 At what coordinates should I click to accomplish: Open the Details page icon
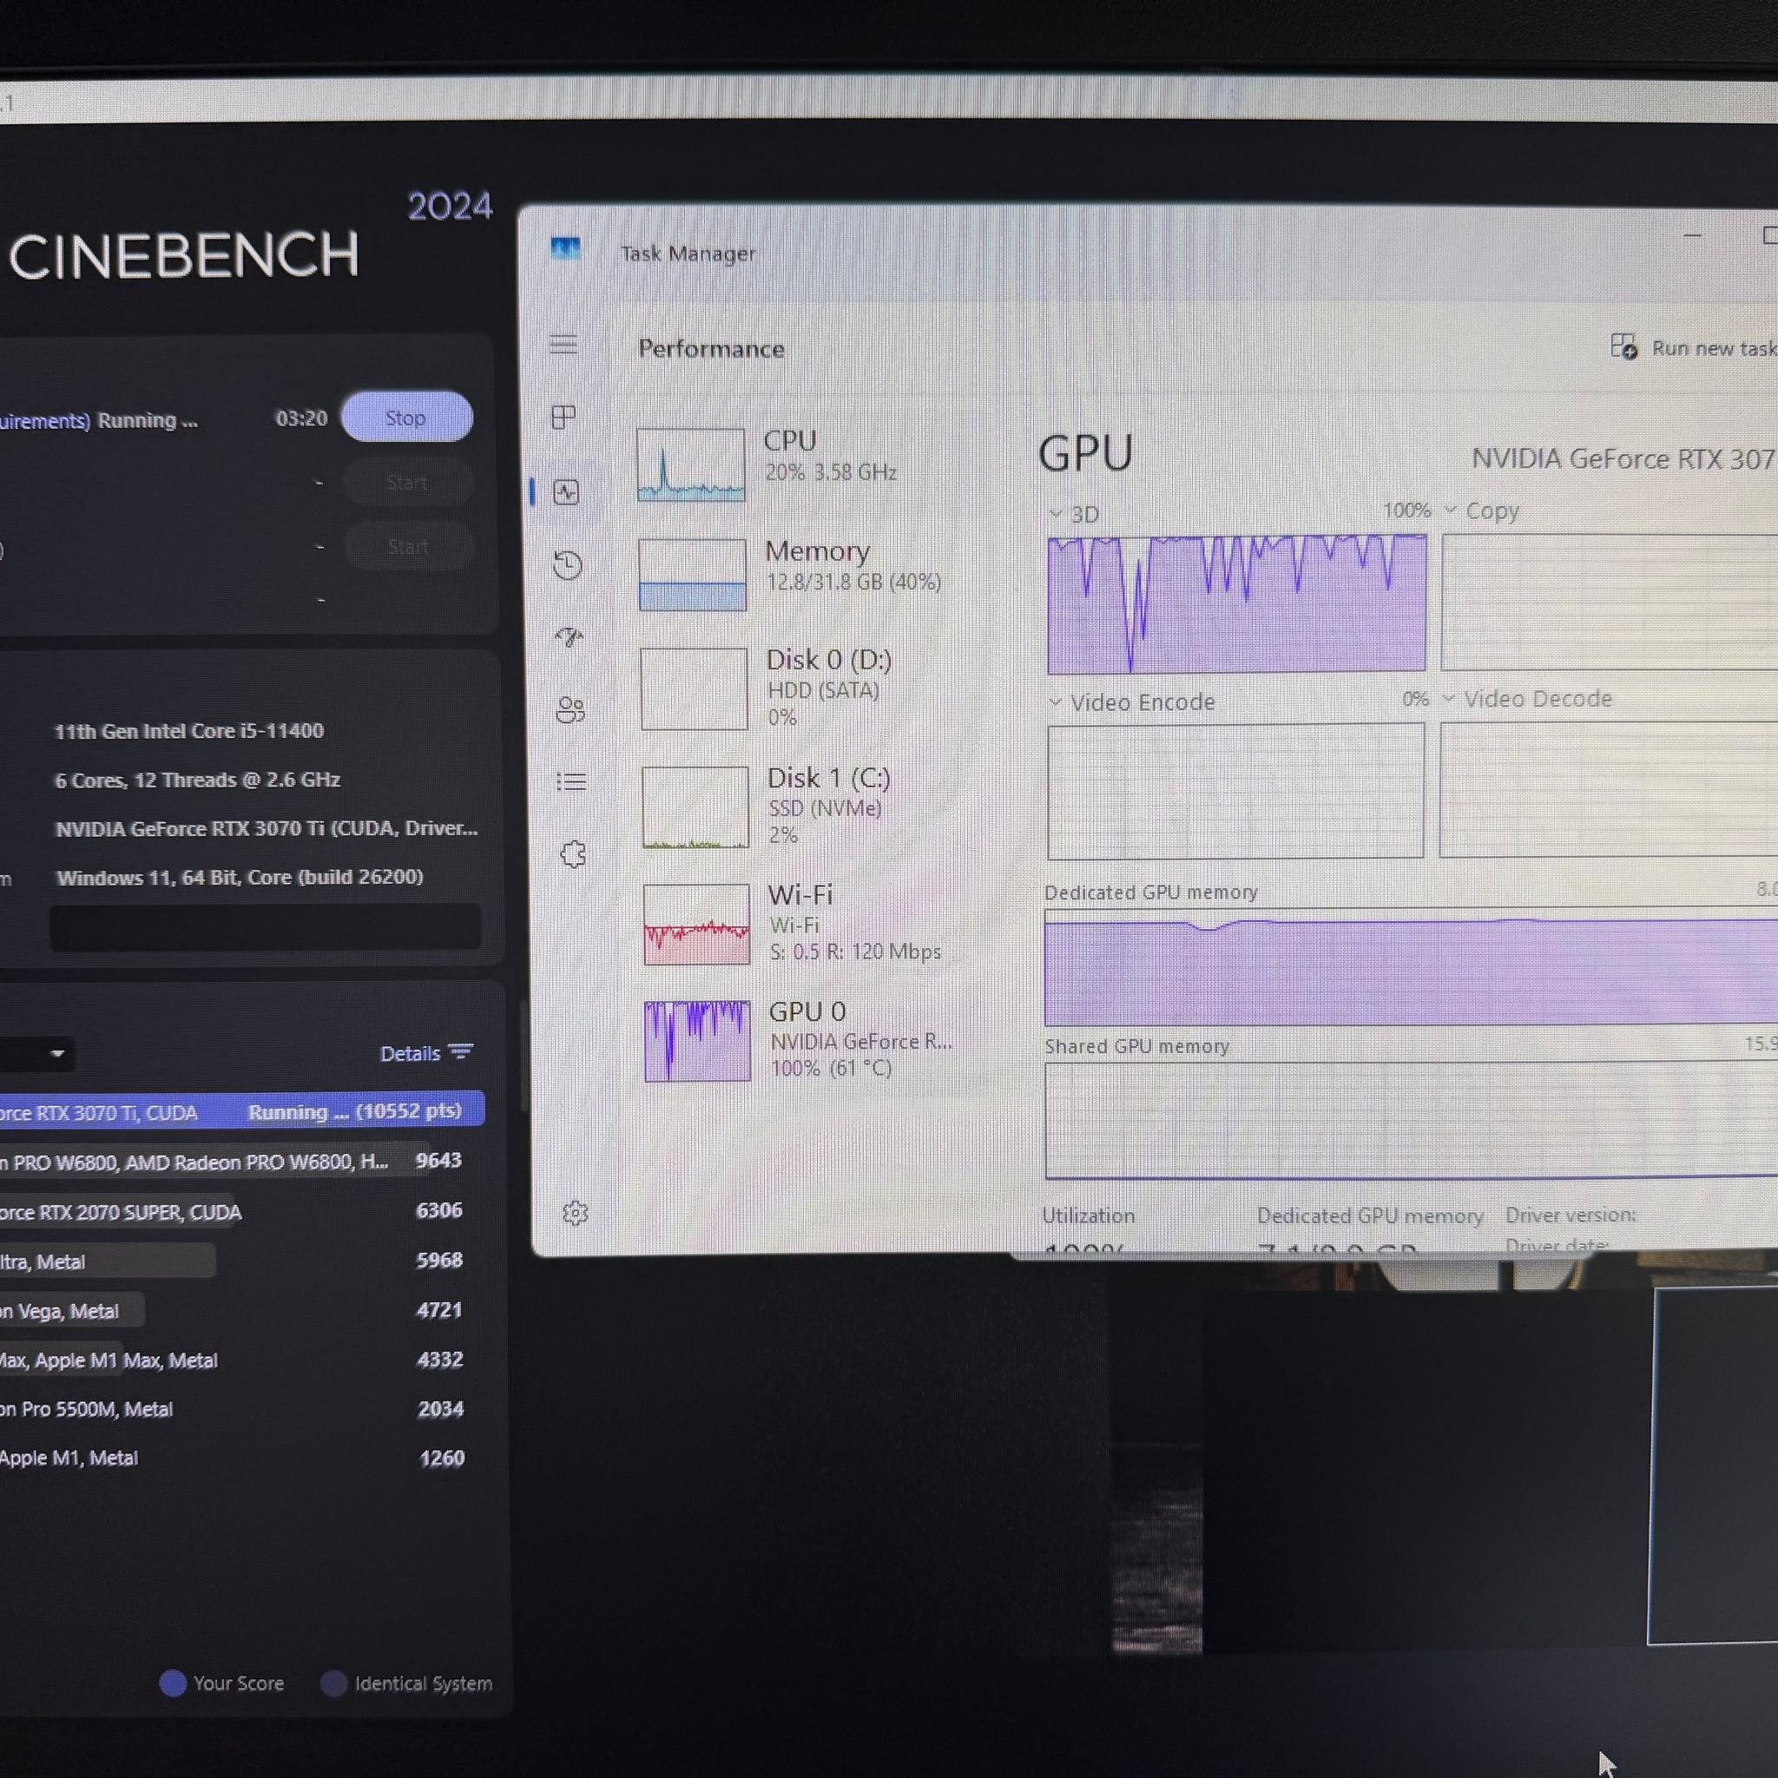(x=571, y=781)
